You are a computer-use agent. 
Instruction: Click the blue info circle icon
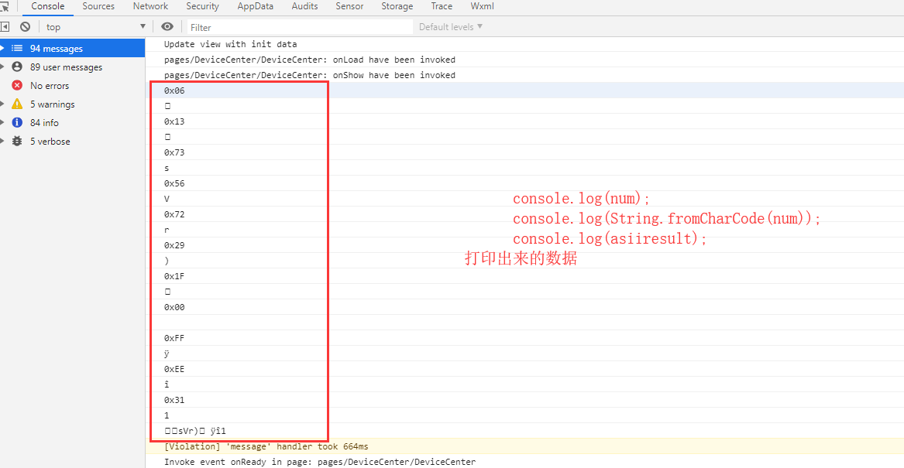tap(17, 122)
